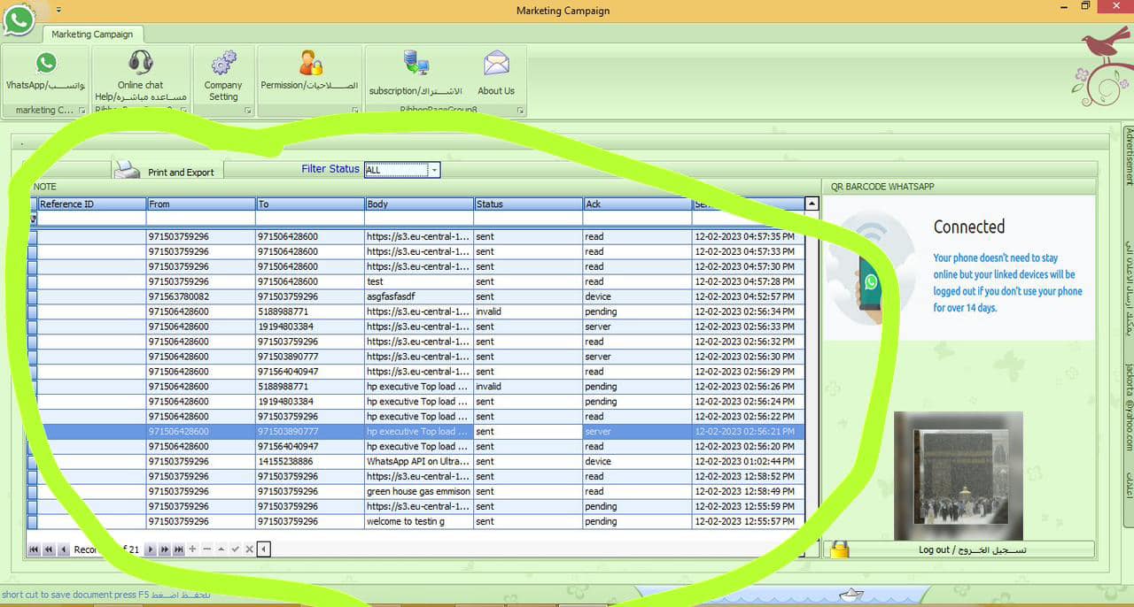The image size is (1134, 607).
Task: Click the next record arrow
Action: [151, 549]
